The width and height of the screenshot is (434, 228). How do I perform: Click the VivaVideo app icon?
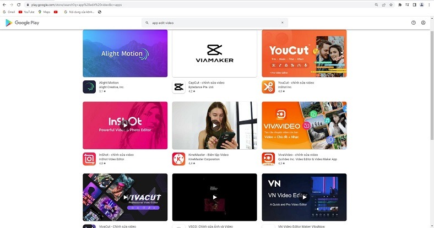click(x=268, y=159)
